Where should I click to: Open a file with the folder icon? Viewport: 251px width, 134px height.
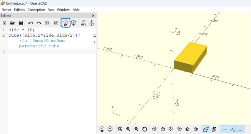point(12,23)
